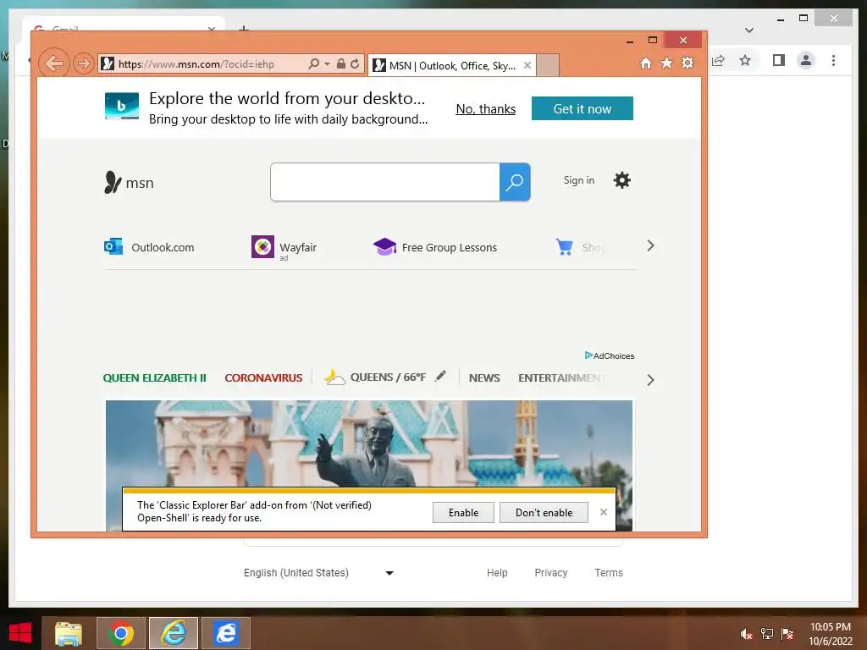Open the Internet Explorer Home icon
The height and width of the screenshot is (650, 867).
click(x=646, y=63)
